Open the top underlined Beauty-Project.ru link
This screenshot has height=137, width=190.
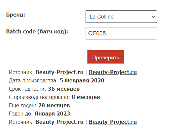click(113, 72)
